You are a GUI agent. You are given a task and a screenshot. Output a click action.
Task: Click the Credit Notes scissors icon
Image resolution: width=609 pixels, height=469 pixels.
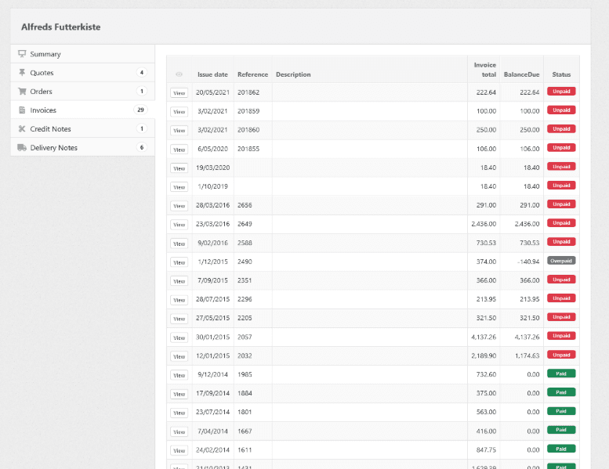point(22,128)
